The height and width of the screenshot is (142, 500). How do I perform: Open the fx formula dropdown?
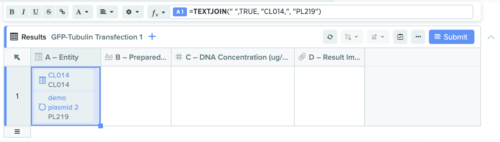tap(158, 12)
